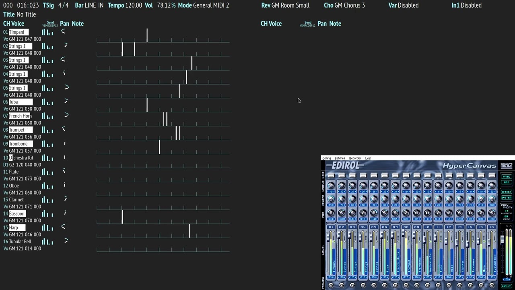Select the Harp voice on channel 15
Image resolution: width=515 pixels, height=290 pixels.
[17, 228]
